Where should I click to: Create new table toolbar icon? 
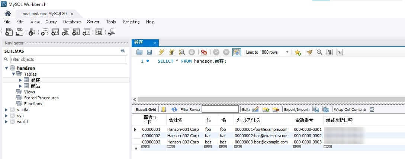(55, 32)
